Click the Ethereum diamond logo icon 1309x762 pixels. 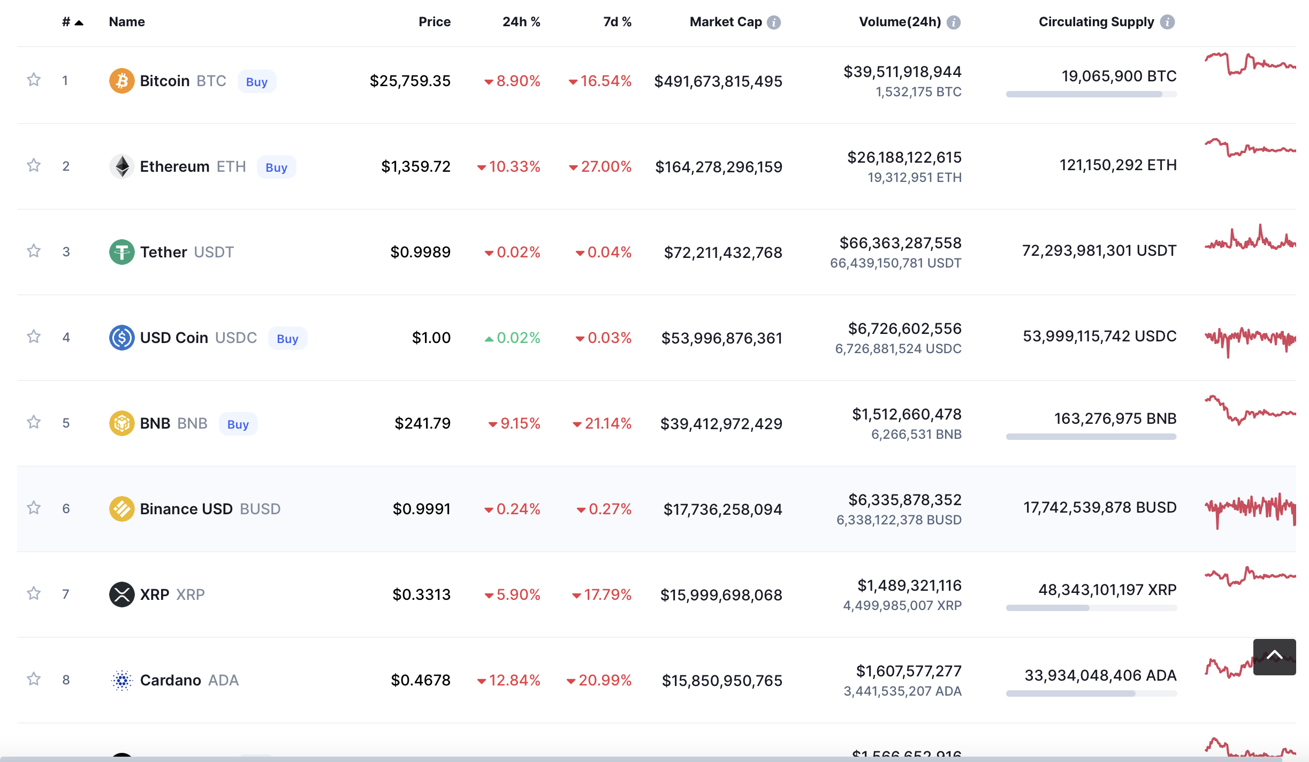[121, 166]
